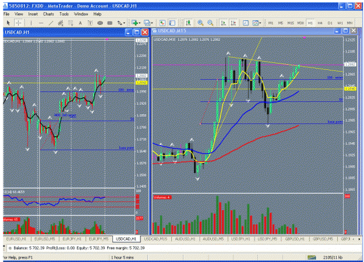This screenshot has height=262, width=364.
Task: Switch to MN monthly timeframe
Action: [349, 23]
